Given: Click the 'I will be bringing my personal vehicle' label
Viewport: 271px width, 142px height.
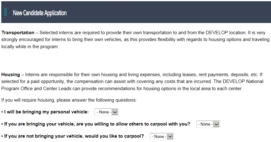Looking at the screenshot, I should coord(47,112).
